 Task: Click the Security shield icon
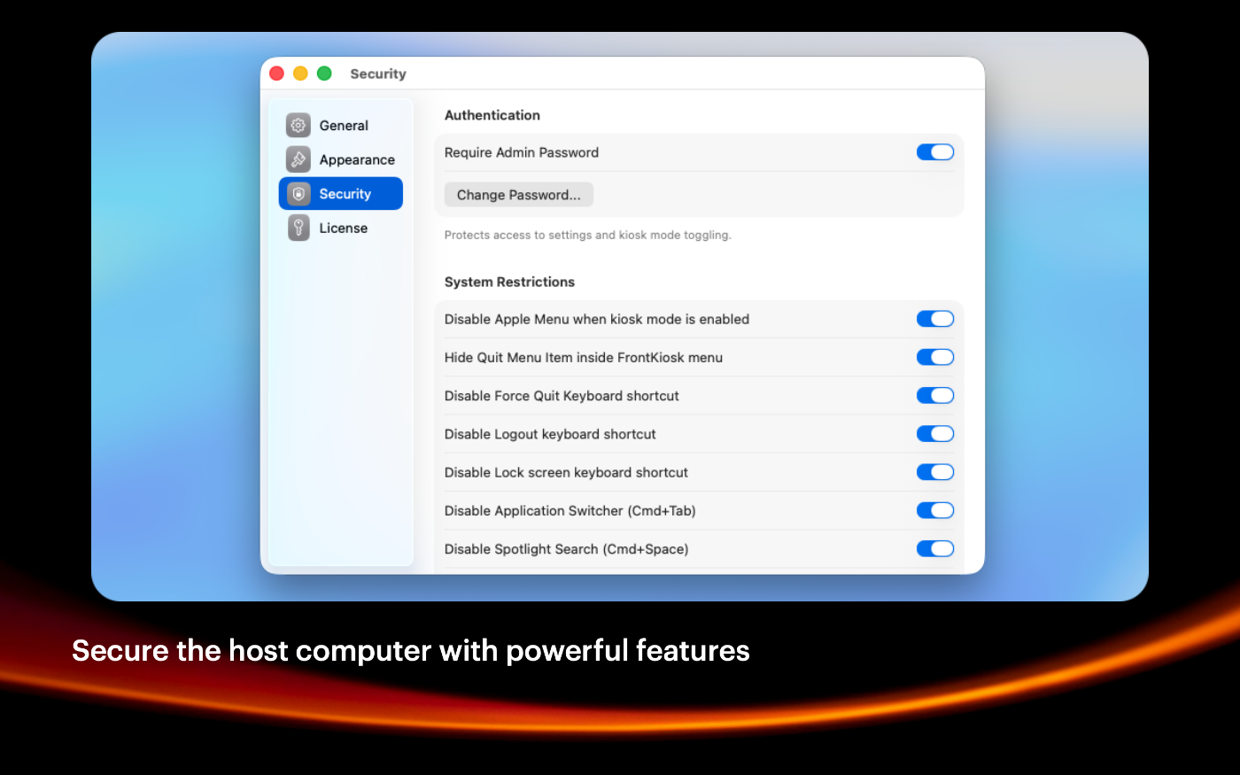(298, 194)
